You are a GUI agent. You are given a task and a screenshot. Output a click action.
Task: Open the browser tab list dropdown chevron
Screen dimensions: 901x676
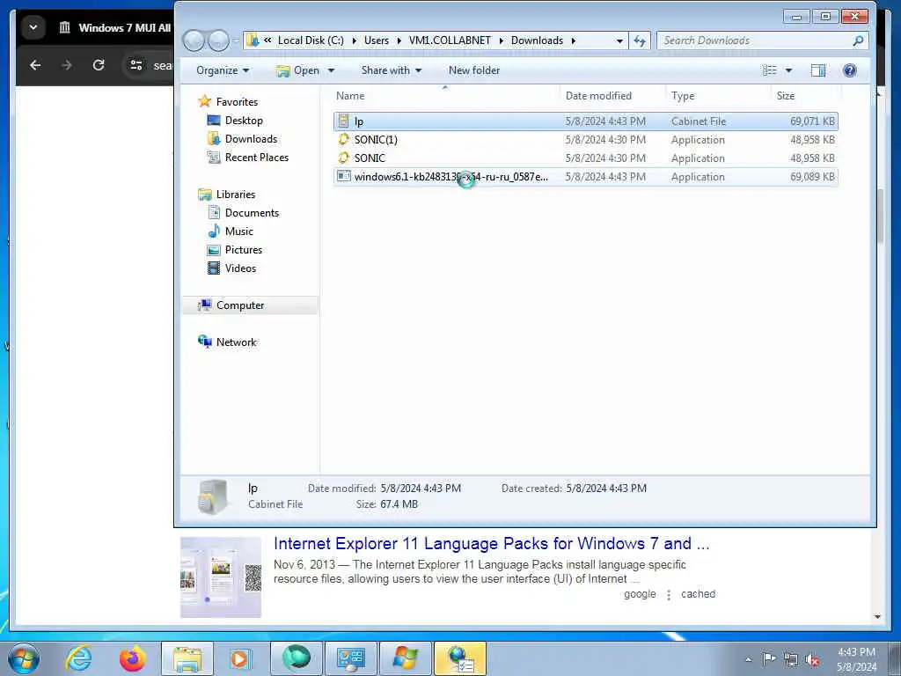33,27
